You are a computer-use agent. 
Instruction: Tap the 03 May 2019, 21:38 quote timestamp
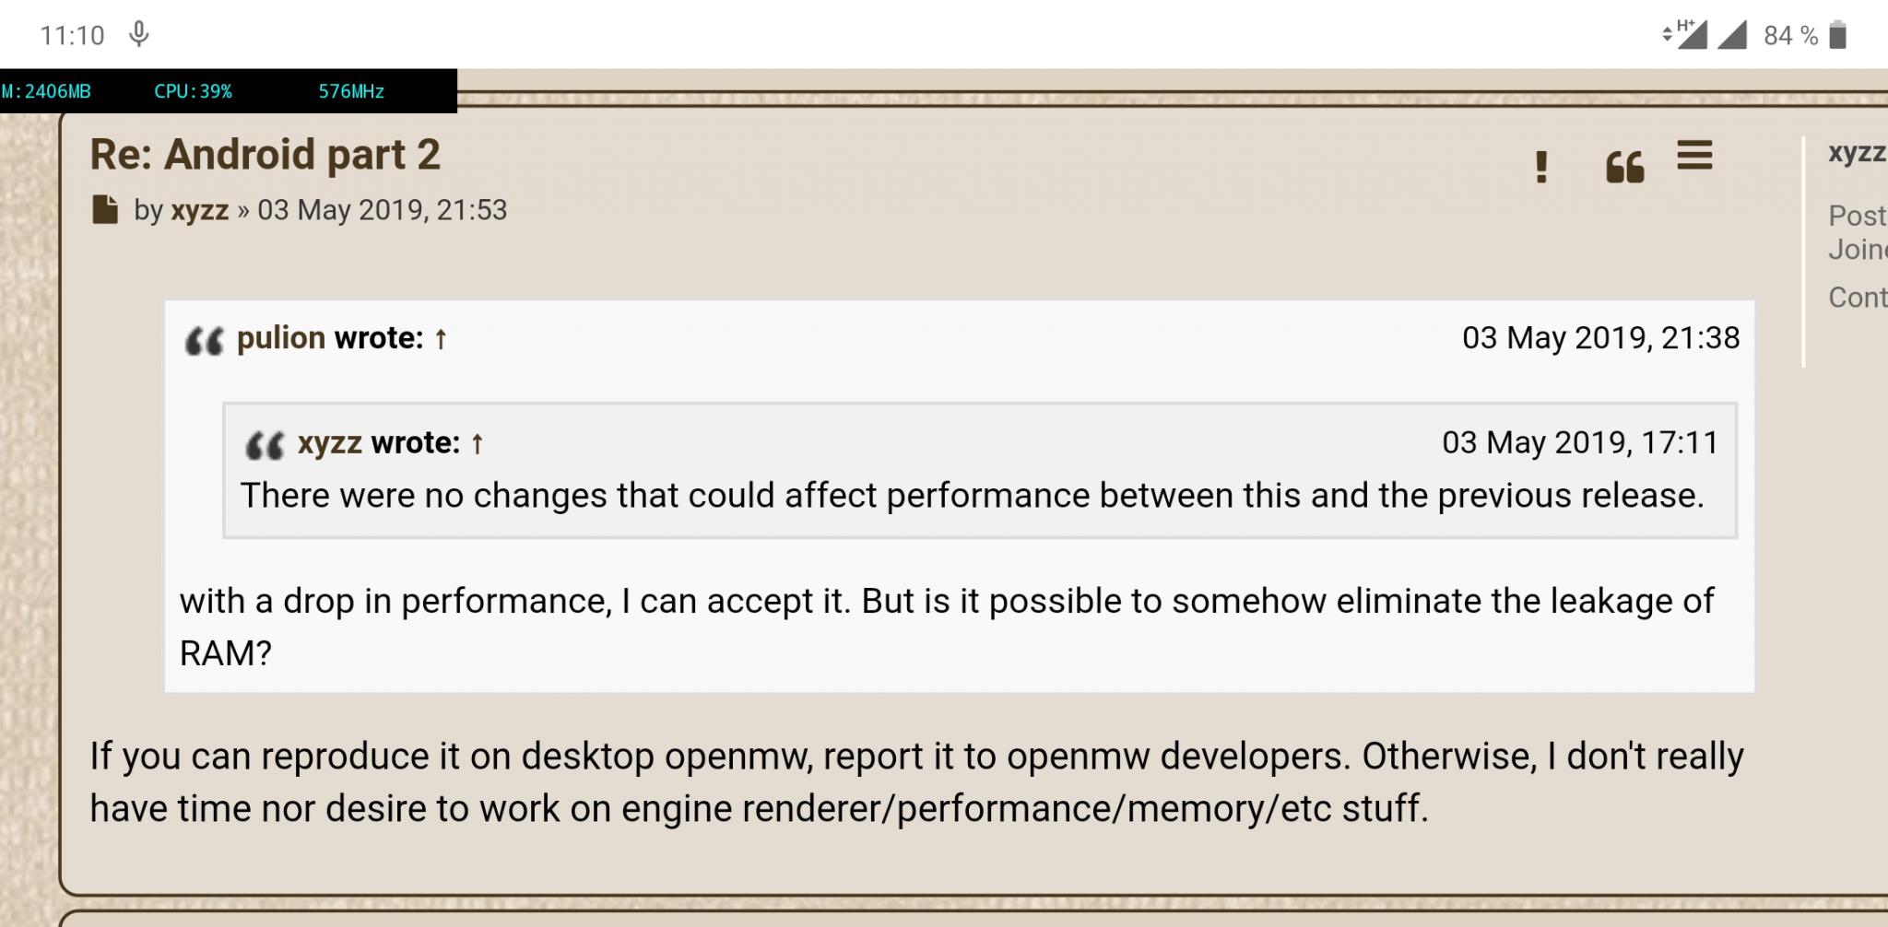[x=1600, y=338]
